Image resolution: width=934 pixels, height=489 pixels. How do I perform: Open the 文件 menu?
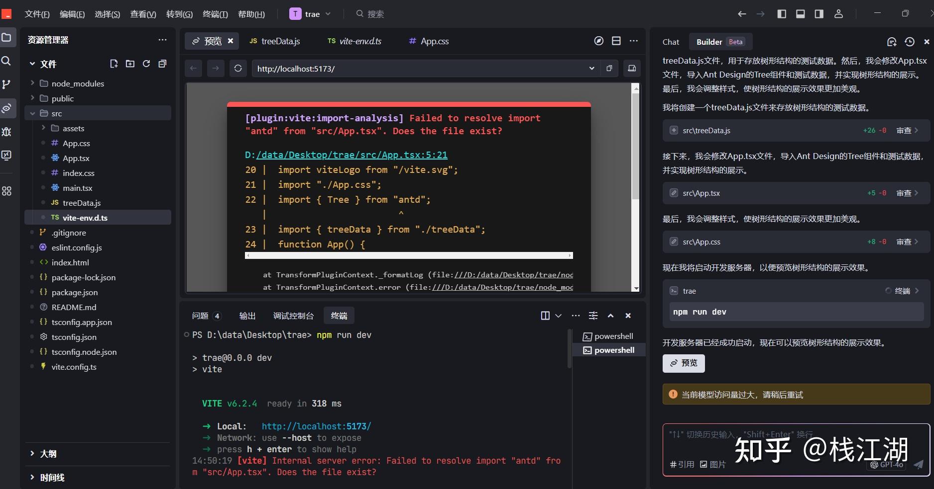pyautogui.click(x=37, y=14)
